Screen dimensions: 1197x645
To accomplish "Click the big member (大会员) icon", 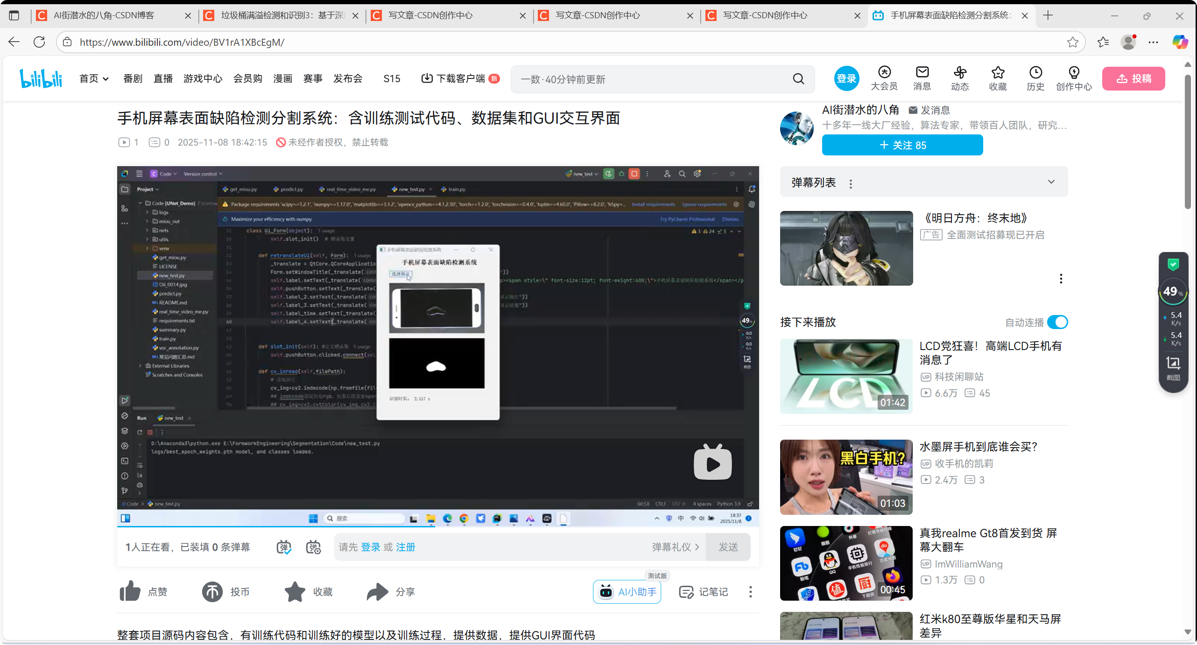I will point(884,73).
